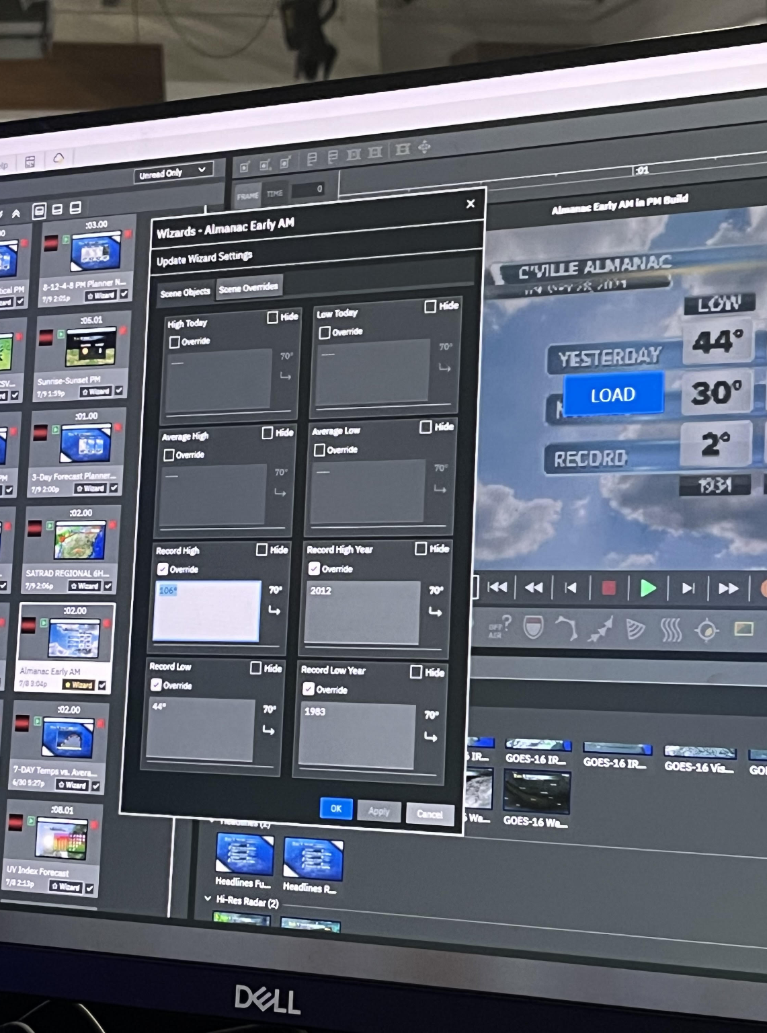This screenshot has width=767, height=1033.
Task: Uncheck Override for Record High Year
Action: 314,568
